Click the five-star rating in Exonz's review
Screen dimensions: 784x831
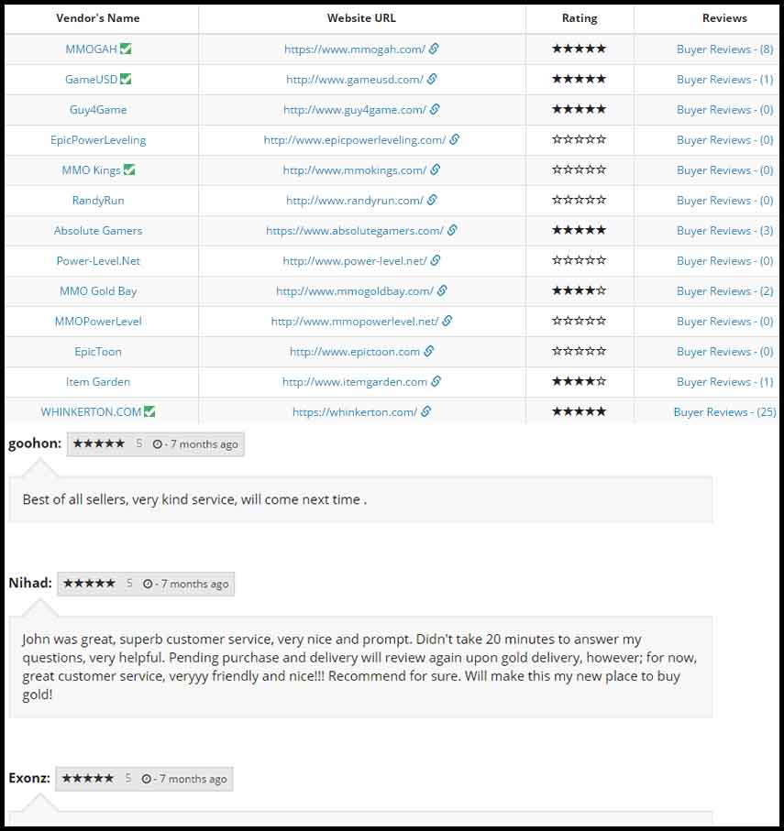tap(87, 778)
